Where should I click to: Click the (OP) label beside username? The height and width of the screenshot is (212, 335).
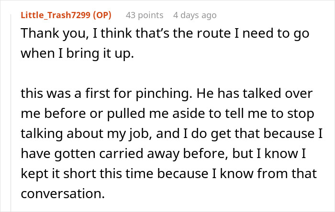(x=101, y=15)
